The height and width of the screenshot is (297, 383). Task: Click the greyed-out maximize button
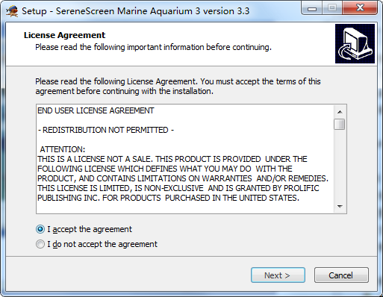coord(332,8)
